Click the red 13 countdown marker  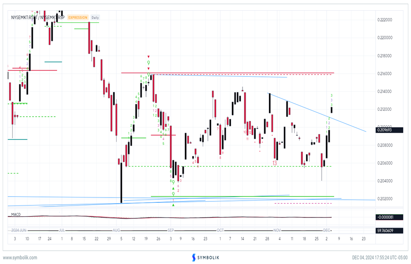[275, 163]
